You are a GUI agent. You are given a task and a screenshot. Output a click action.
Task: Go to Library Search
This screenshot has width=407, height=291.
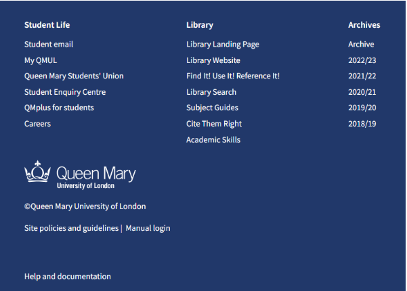211,92
